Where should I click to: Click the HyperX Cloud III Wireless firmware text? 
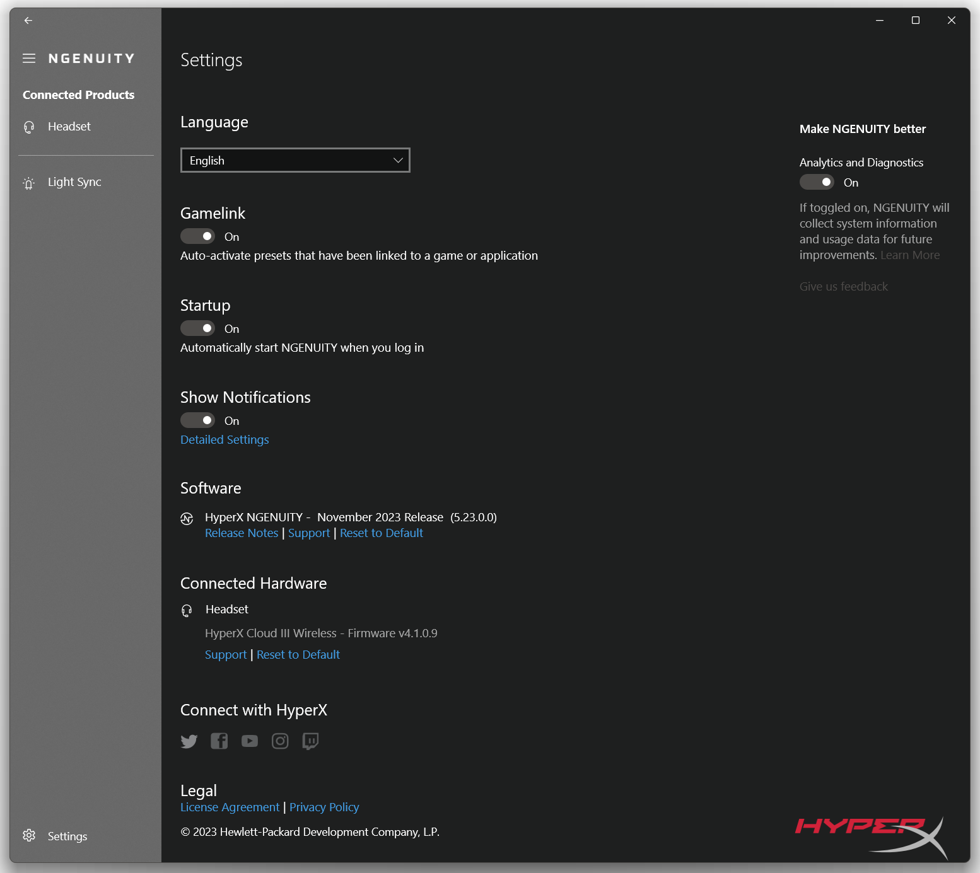pyautogui.click(x=321, y=633)
